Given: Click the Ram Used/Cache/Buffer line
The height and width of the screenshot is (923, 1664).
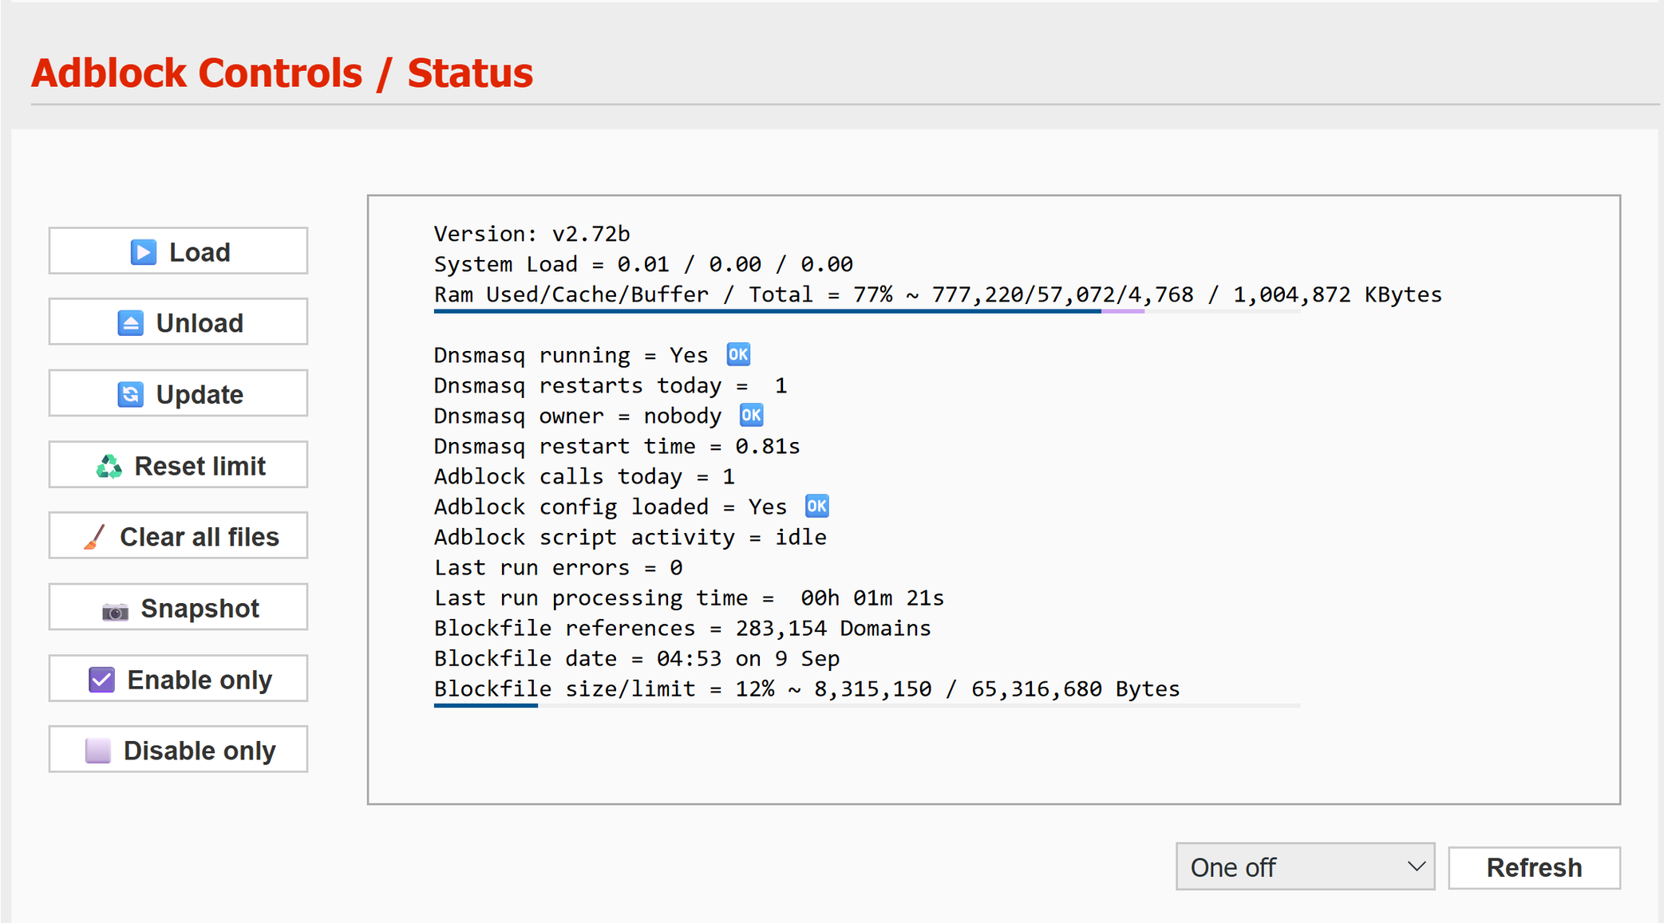Looking at the screenshot, I should tap(938, 294).
